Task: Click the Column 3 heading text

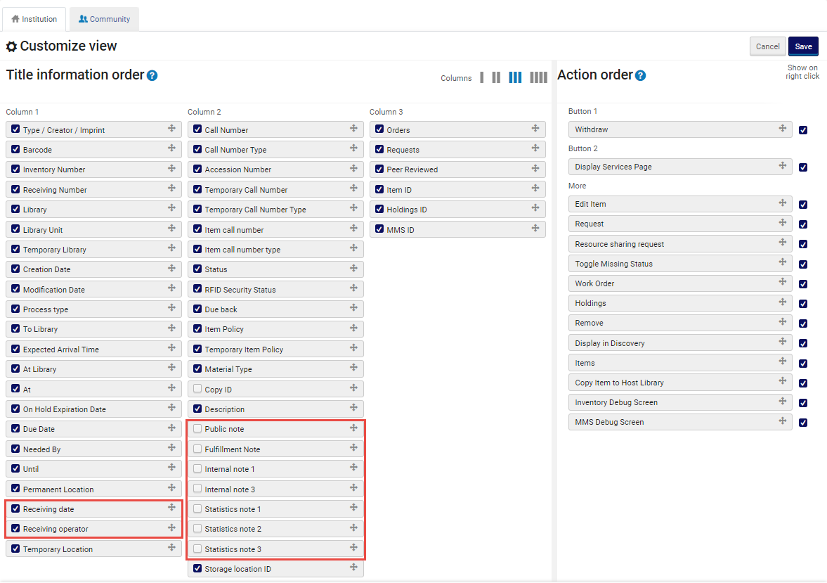Action: pos(386,112)
